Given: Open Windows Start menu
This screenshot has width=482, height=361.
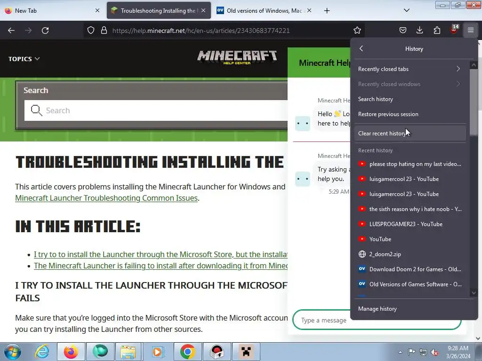Looking at the screenshot, I should 12,352.
